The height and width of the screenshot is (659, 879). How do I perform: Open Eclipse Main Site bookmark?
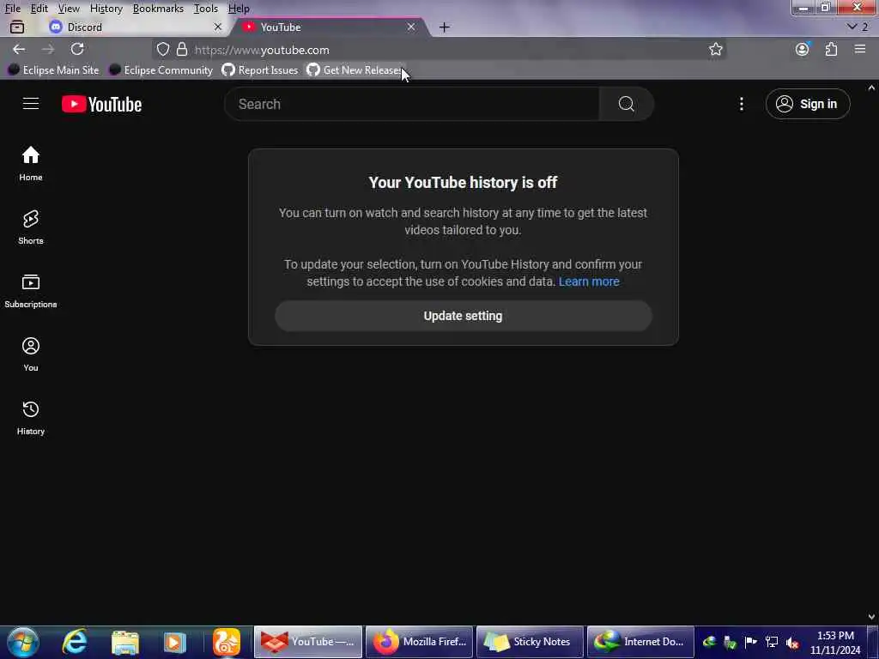[53, 70]
